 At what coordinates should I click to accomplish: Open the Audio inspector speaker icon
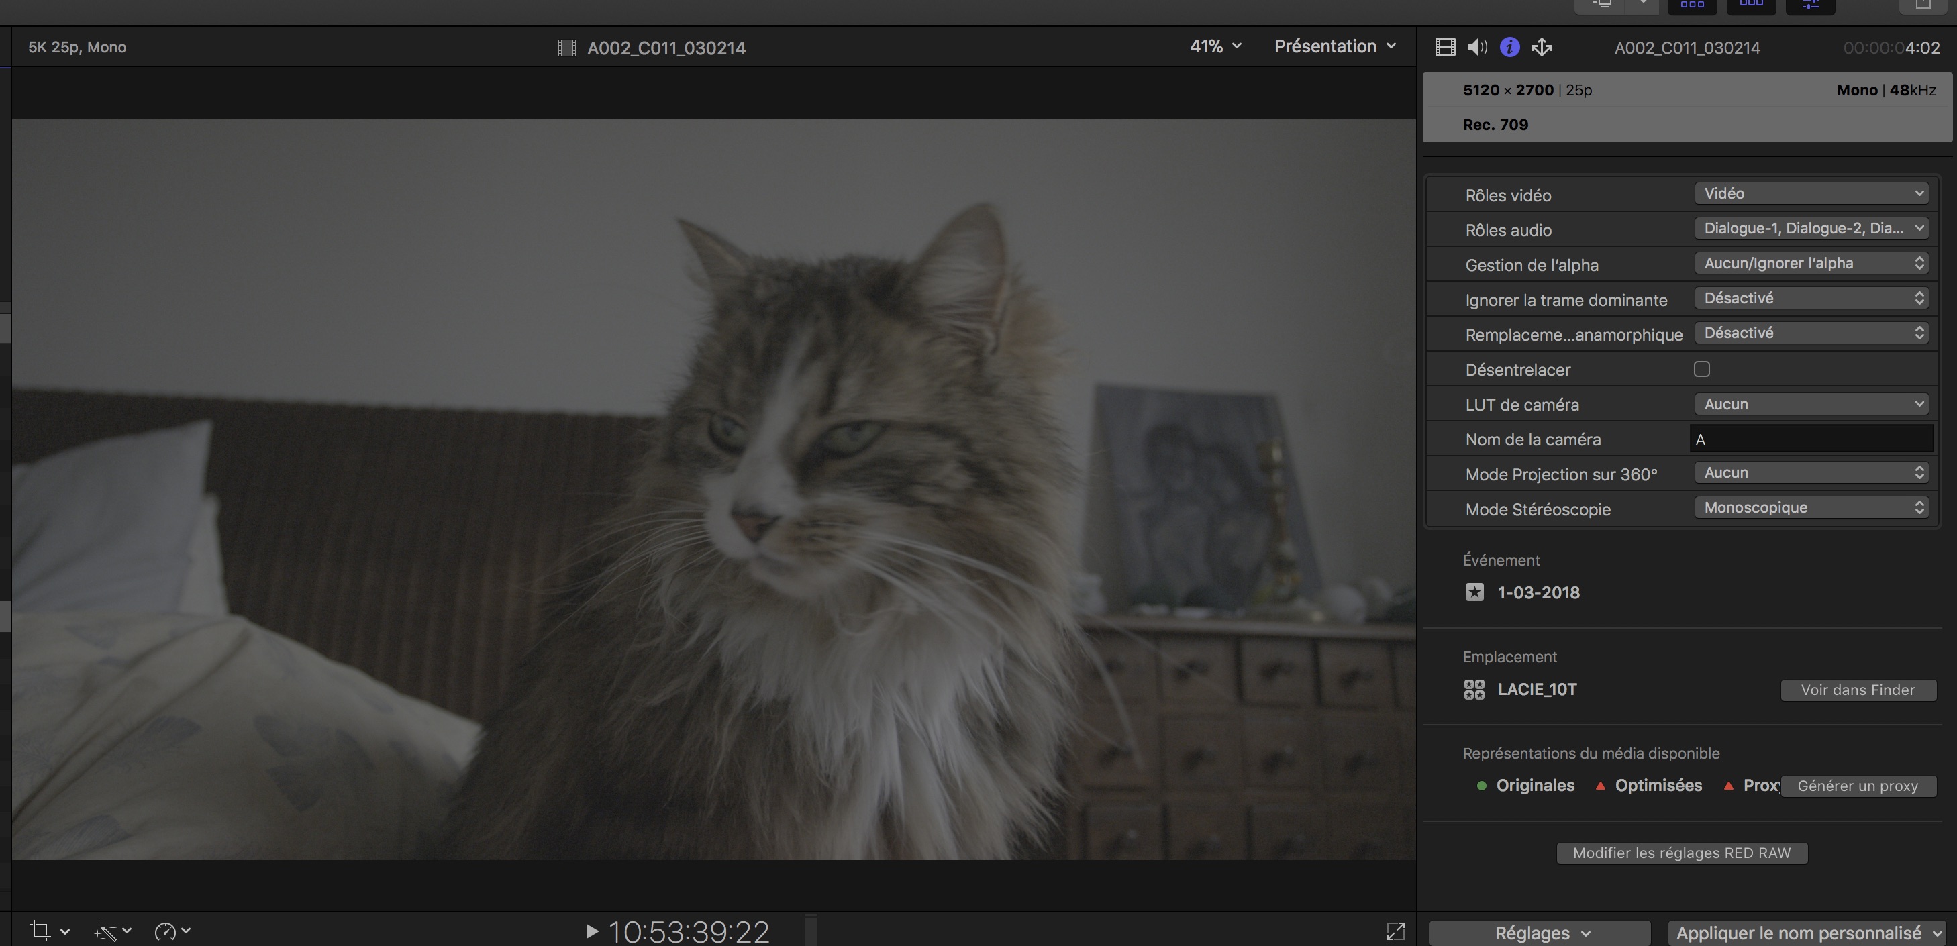1477,47
